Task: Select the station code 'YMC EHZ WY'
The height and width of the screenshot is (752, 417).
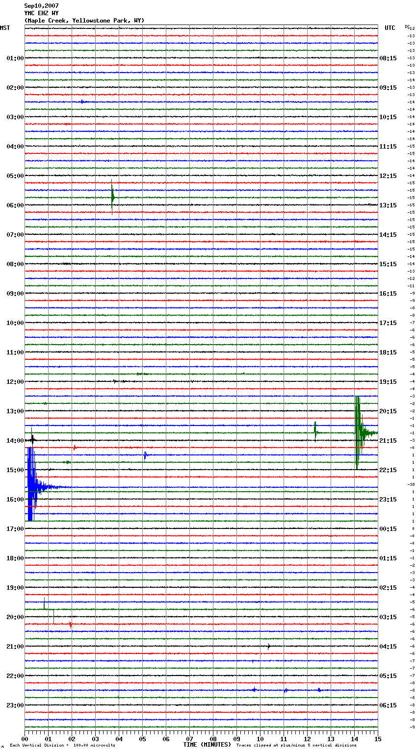Action: [41, 13]
